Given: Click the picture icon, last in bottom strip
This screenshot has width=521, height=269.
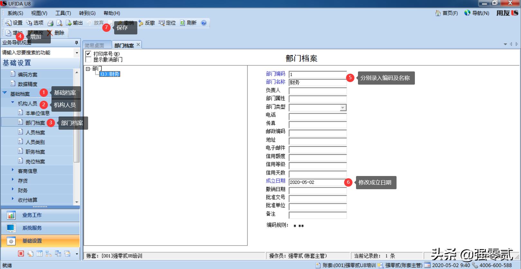Looking at the screenshot, I should tap(67, 254).
